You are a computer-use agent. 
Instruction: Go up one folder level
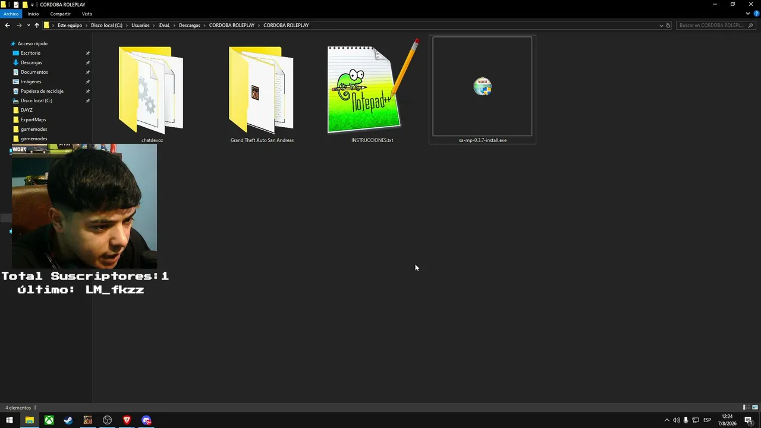tap(36, 26)
